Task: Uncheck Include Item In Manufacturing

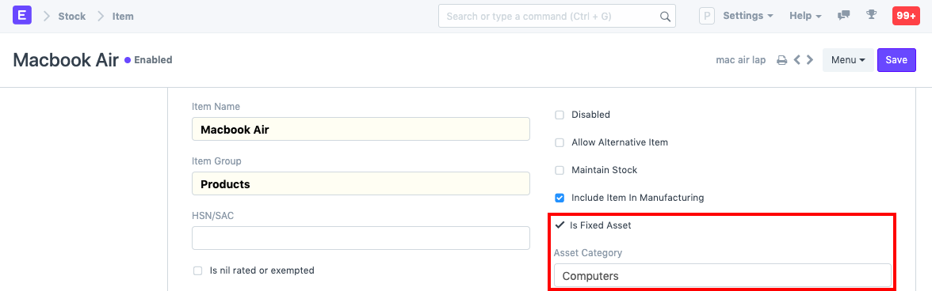Action: 560,198
